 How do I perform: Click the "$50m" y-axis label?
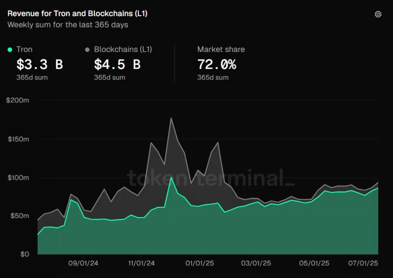(20, 216)
